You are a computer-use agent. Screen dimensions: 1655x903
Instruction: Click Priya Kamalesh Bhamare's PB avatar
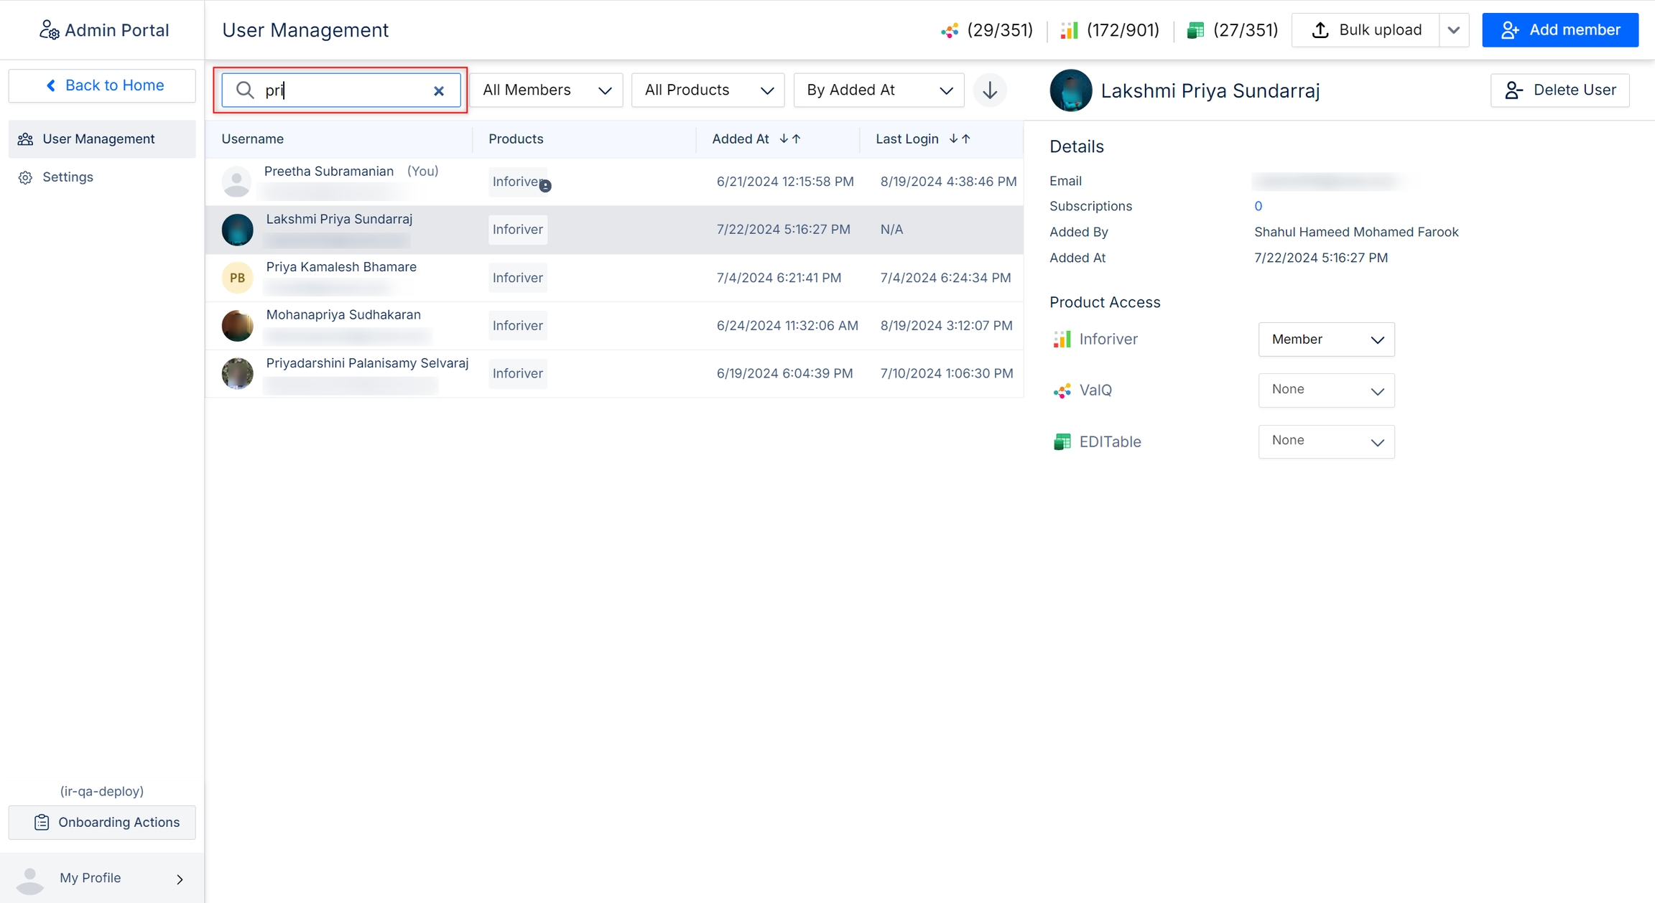[237, 278]
